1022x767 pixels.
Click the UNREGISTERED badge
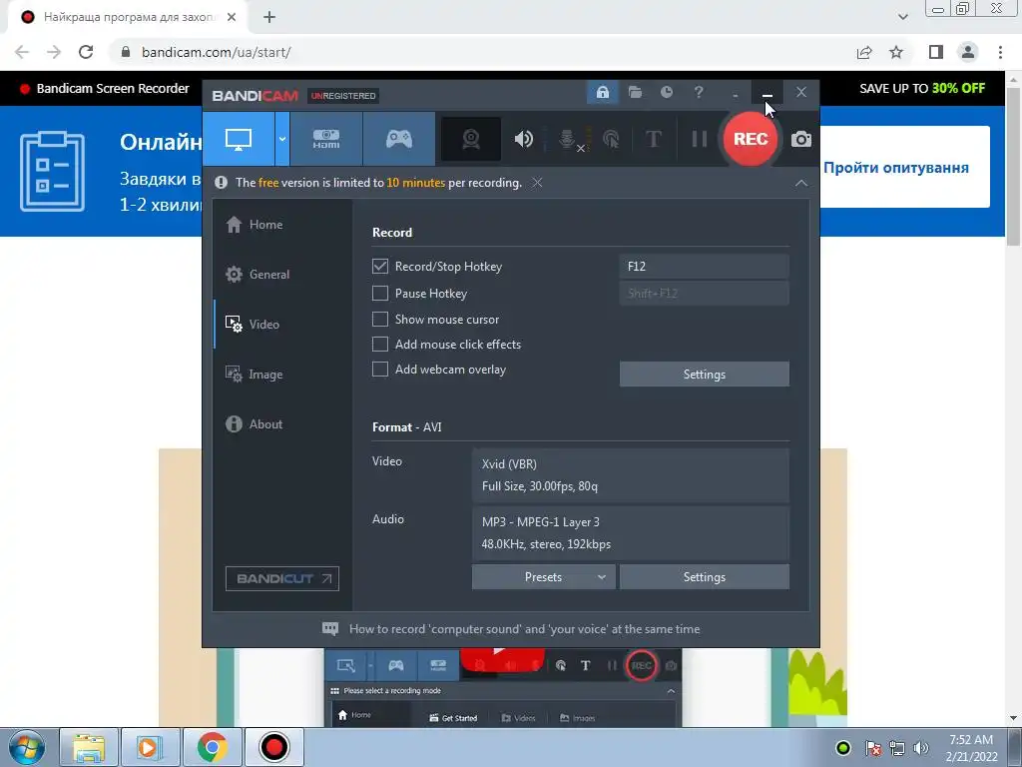[x=343, y=96]
